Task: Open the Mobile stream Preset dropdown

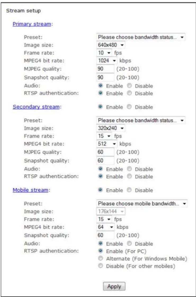Action: click(142, 204)
